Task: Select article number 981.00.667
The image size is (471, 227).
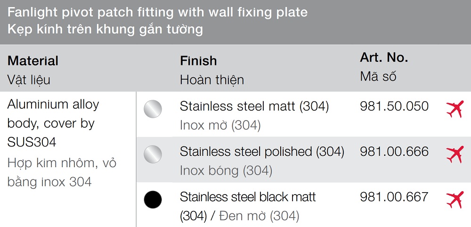Action: (394, 196)
